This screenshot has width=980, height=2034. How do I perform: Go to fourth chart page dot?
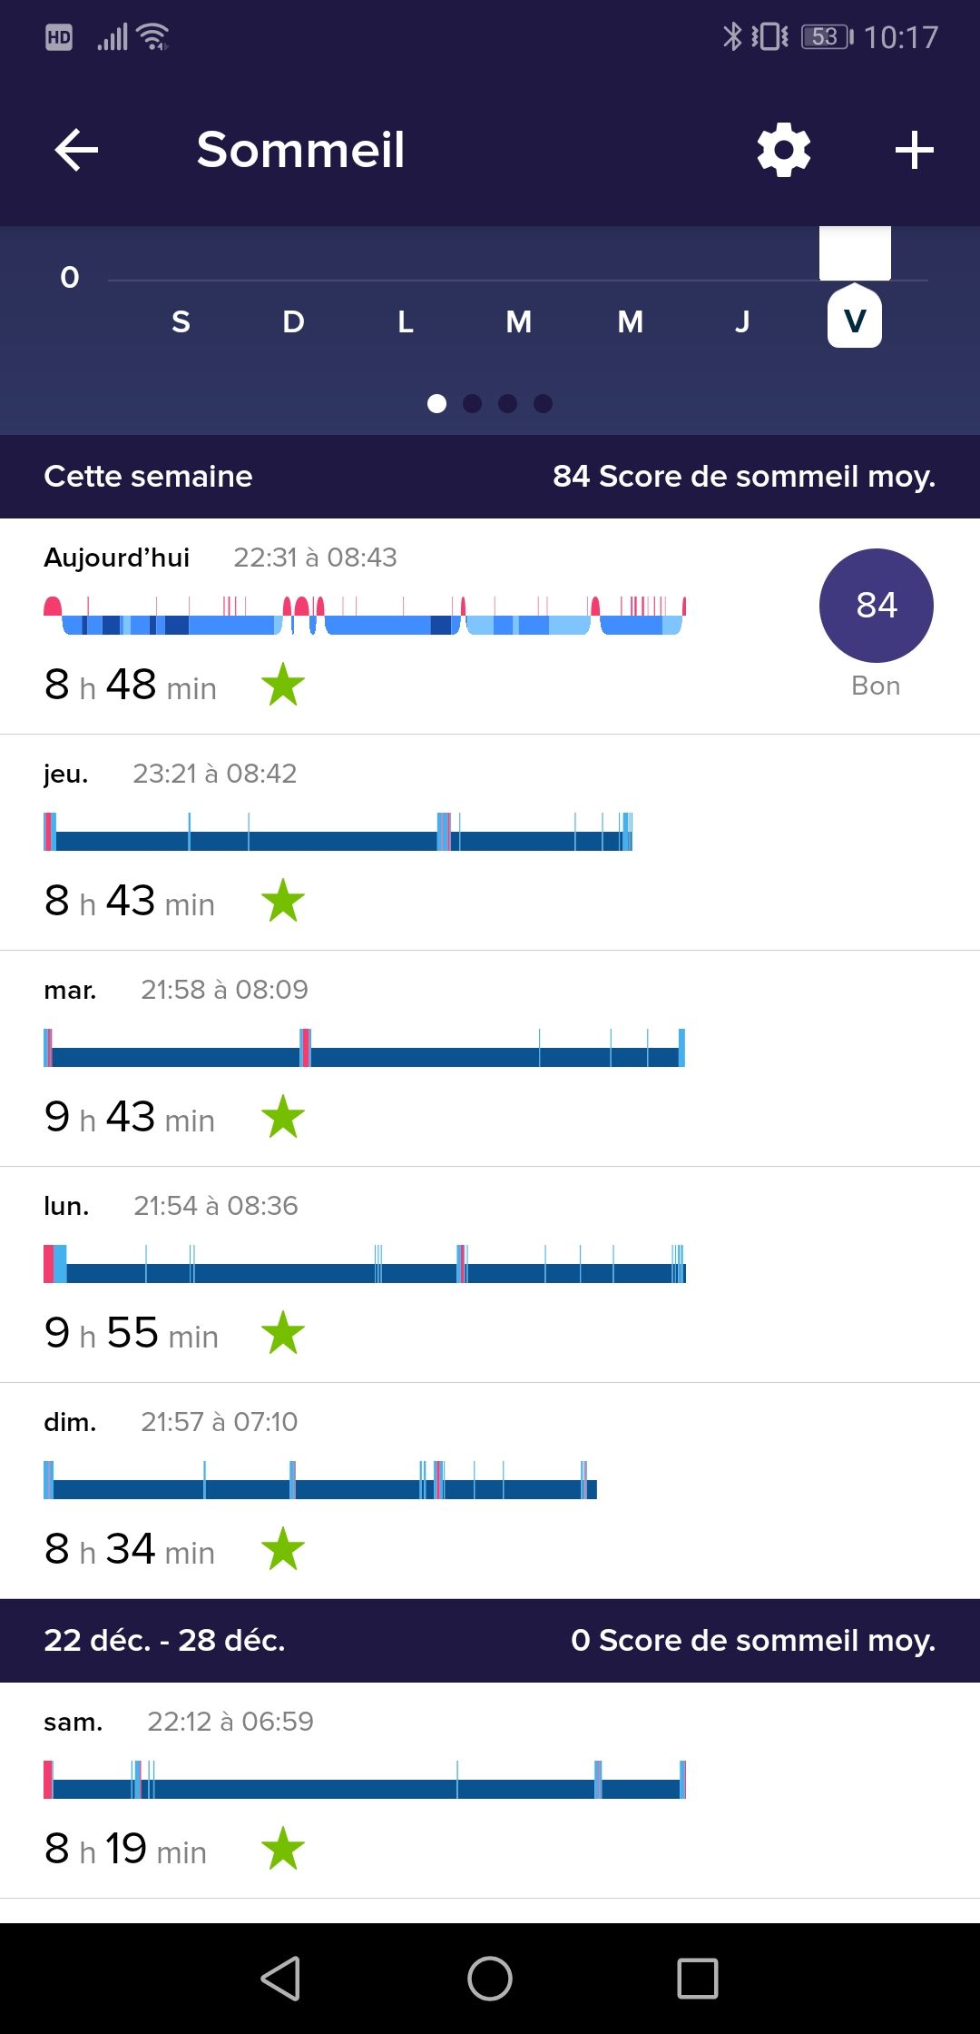[x=543, y=403]
